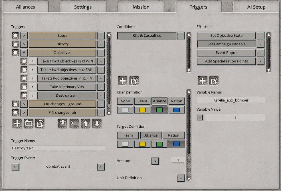The width and height of the screenshot is (281, 191).
Task: Expand the History trigger group
Action: (24, 44)
